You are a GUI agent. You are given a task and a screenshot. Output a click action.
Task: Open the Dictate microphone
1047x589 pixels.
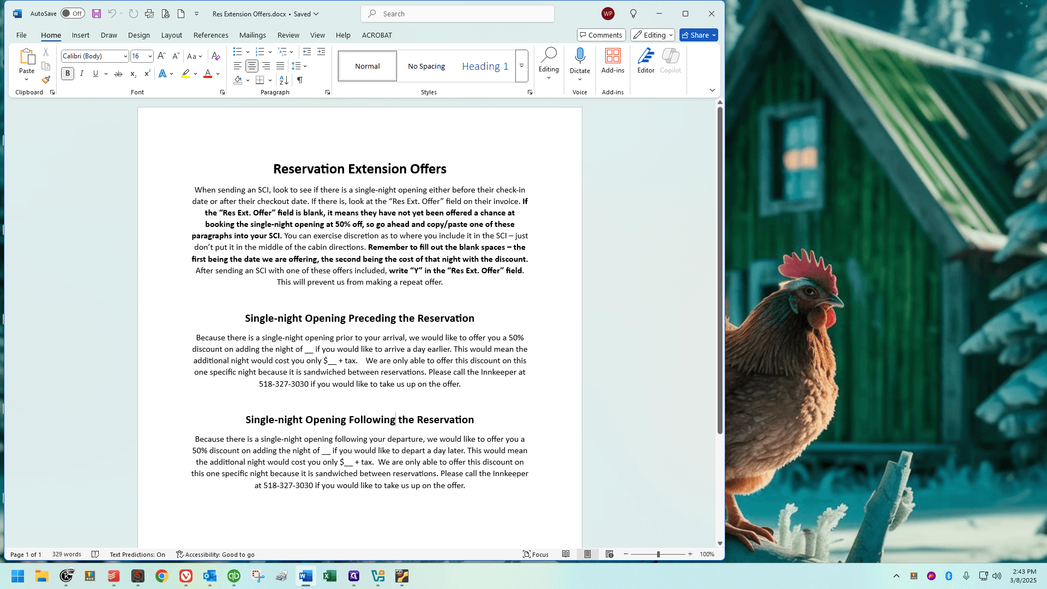coord(580,56)
